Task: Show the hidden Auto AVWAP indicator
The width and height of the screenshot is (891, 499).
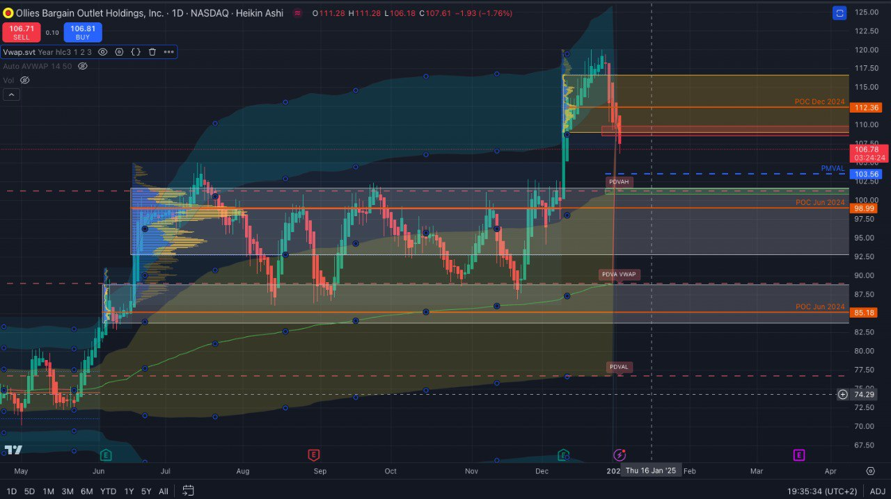Action: [x=83, y=66]
